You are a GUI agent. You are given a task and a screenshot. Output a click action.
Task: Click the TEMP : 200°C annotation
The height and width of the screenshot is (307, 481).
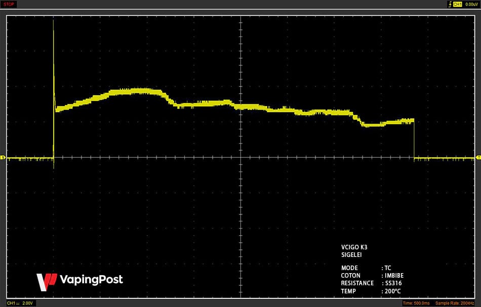click(x=371, y=291)
